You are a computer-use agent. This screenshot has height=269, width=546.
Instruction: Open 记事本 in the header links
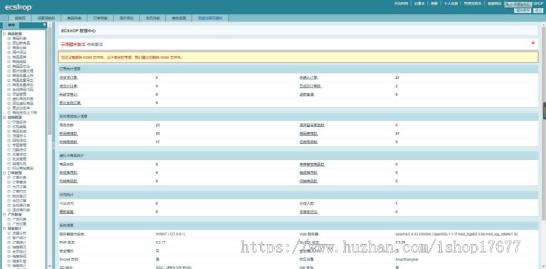coord(420,4)
